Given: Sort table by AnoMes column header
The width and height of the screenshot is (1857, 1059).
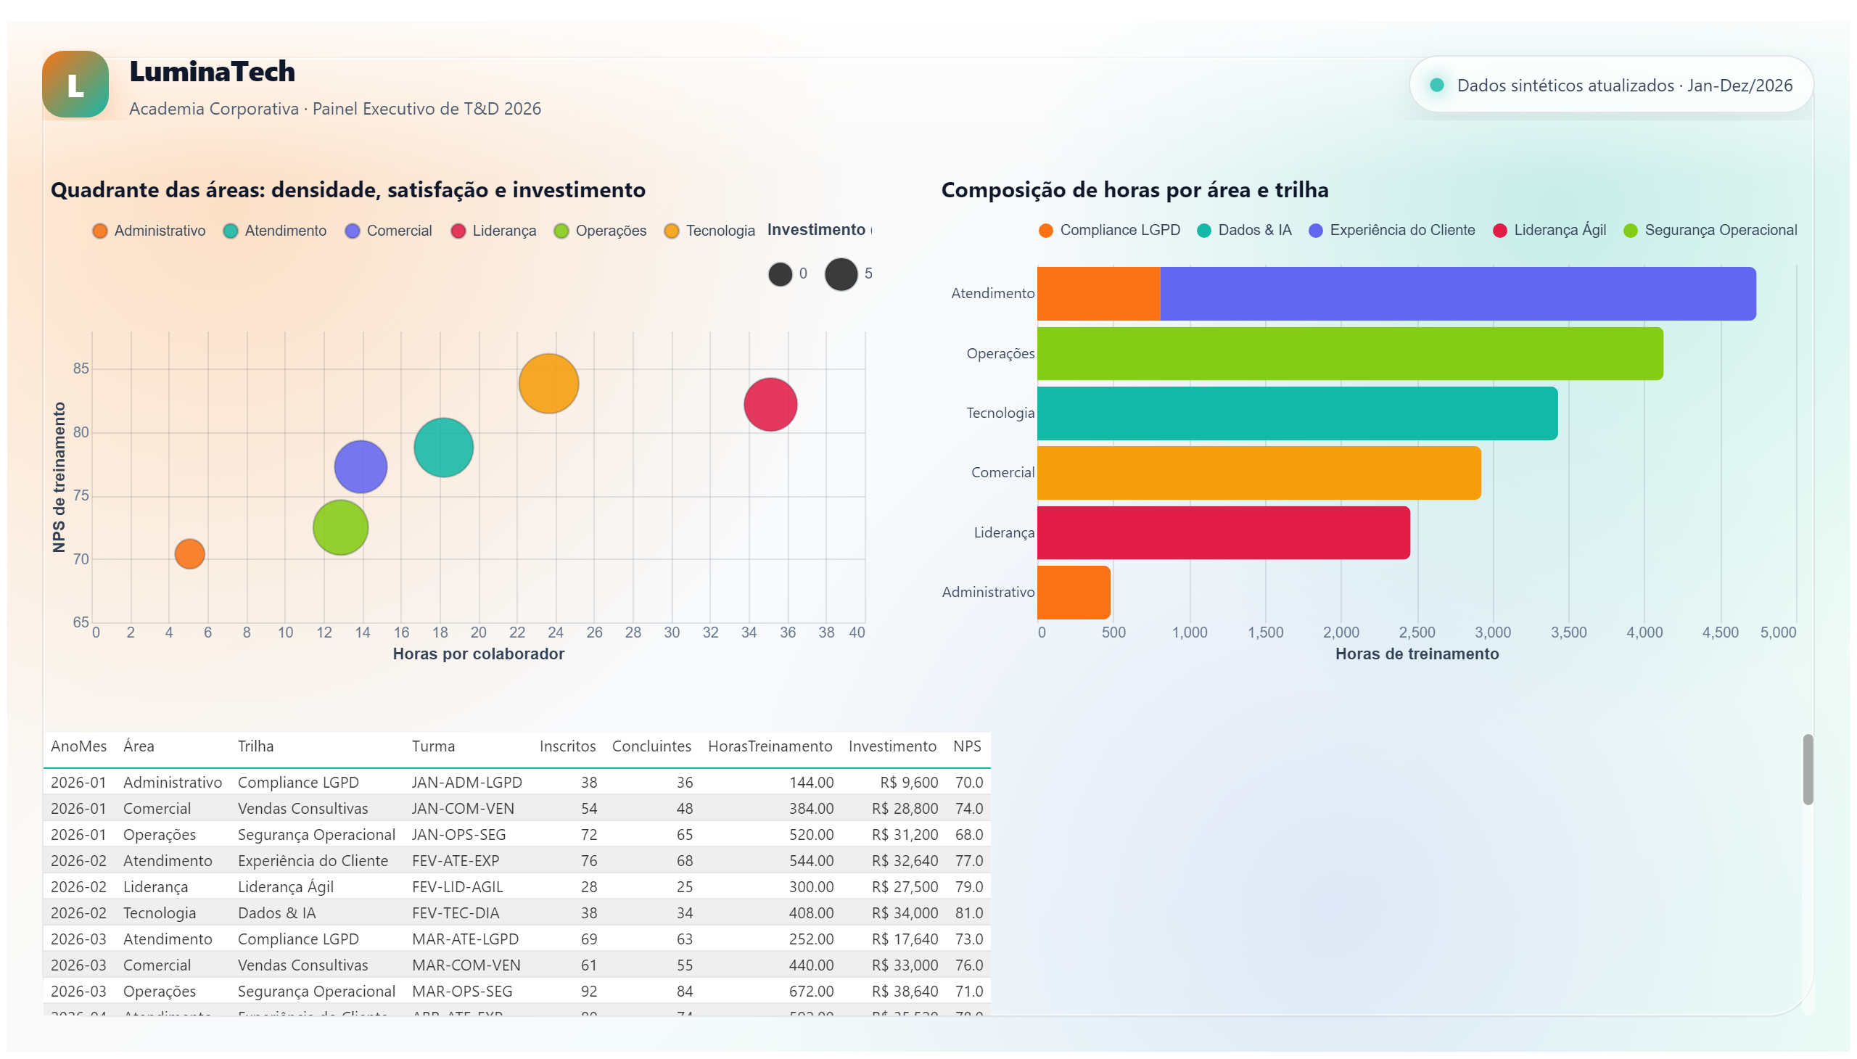Looking at the screenshot, I should tap(78, 747).
